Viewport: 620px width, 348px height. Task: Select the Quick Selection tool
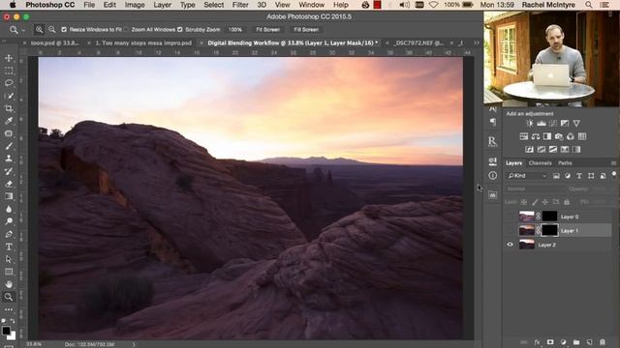coord(9,96)
